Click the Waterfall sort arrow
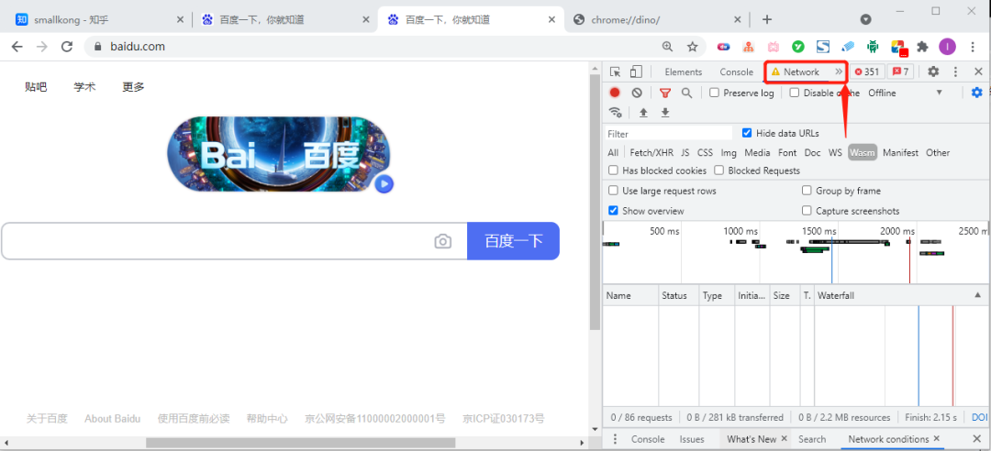 point(977,295)
